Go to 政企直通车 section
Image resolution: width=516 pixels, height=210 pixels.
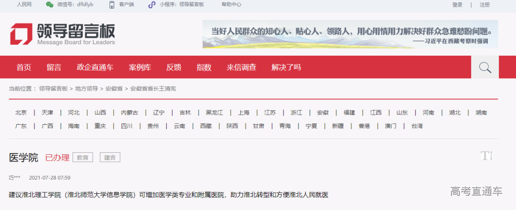[95, 68]
